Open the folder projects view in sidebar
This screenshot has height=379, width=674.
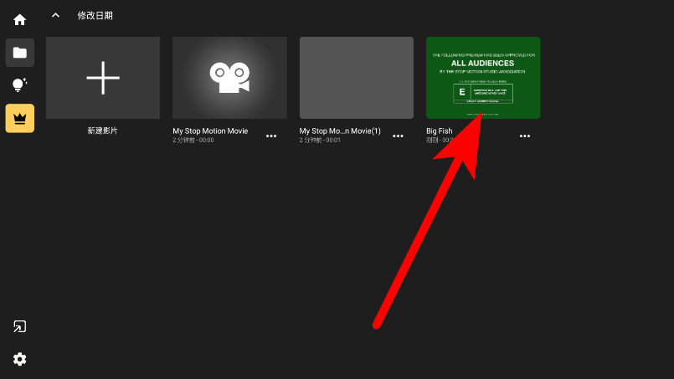[19, 53]
